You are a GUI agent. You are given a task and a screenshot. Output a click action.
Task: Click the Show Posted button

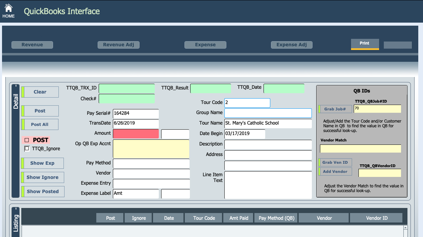pos(43,191)
